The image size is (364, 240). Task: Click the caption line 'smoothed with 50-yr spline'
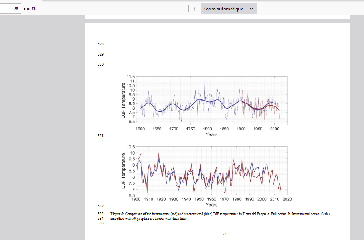[149, 219]
